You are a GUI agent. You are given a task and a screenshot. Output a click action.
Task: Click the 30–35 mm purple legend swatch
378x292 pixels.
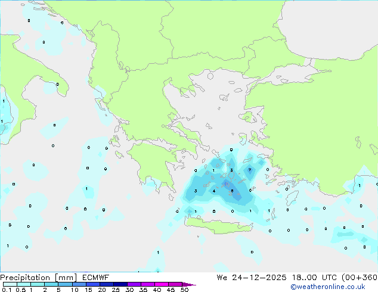click(134, 284)
